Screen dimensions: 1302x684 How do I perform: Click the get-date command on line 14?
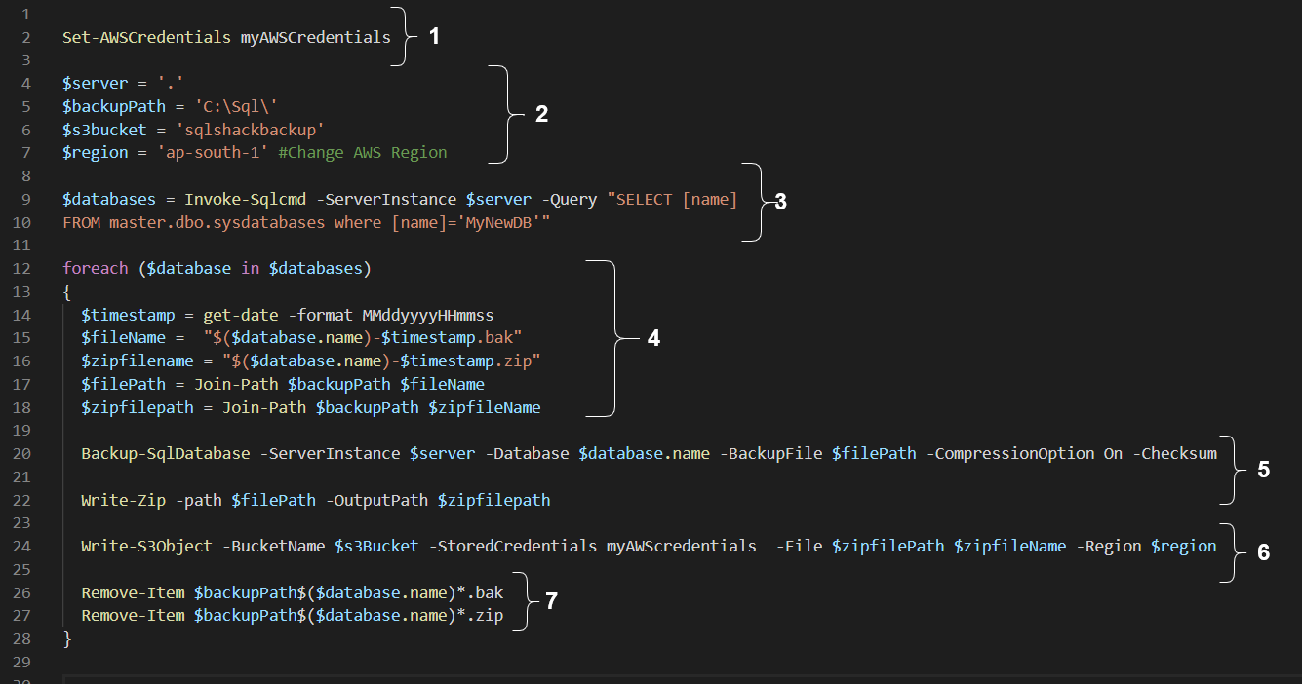241,315
